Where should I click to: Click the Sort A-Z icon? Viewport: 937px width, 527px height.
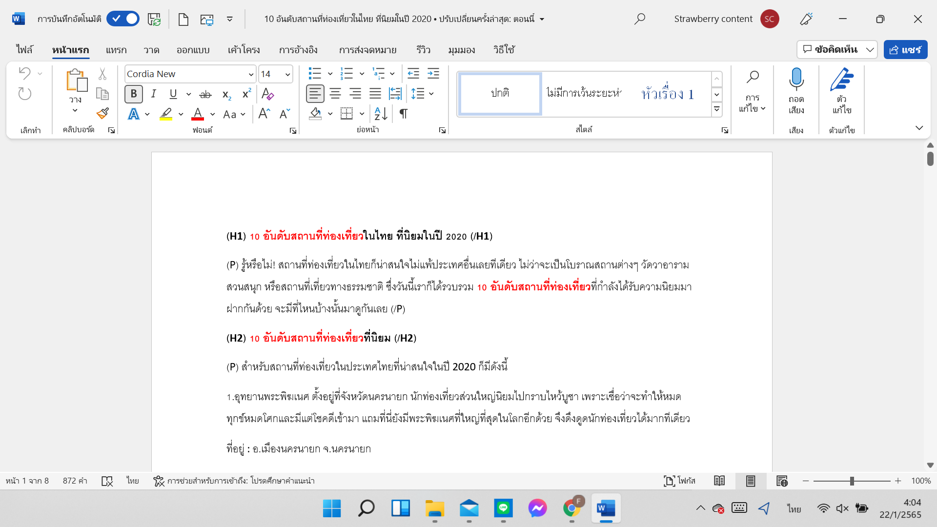381,114
